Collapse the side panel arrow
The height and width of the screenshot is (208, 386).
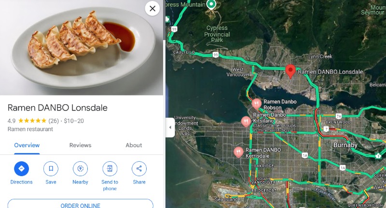pos(170,127)
